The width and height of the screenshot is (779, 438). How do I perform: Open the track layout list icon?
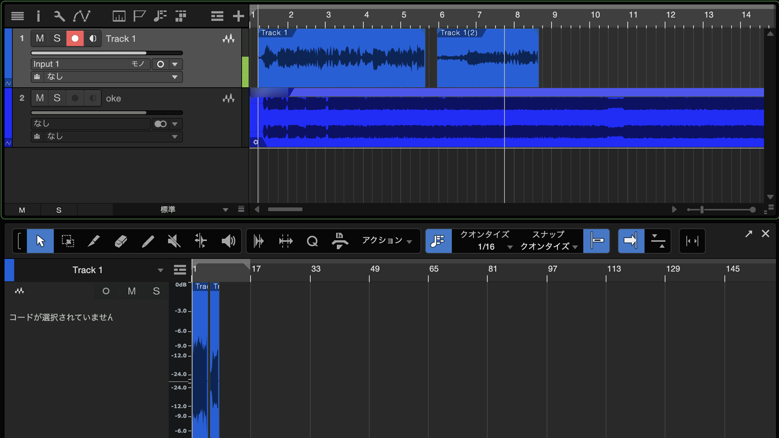click(217, 16)
